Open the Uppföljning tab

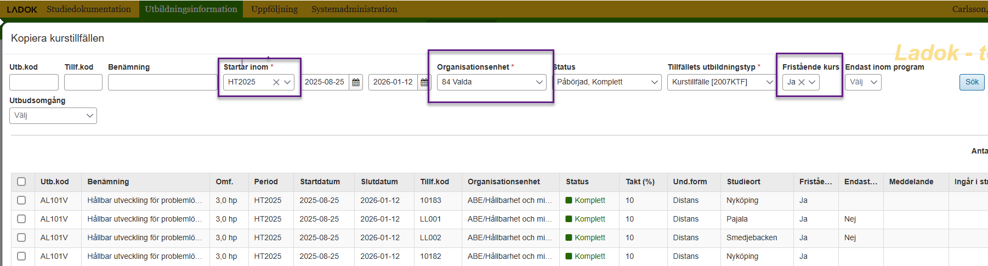274,9
